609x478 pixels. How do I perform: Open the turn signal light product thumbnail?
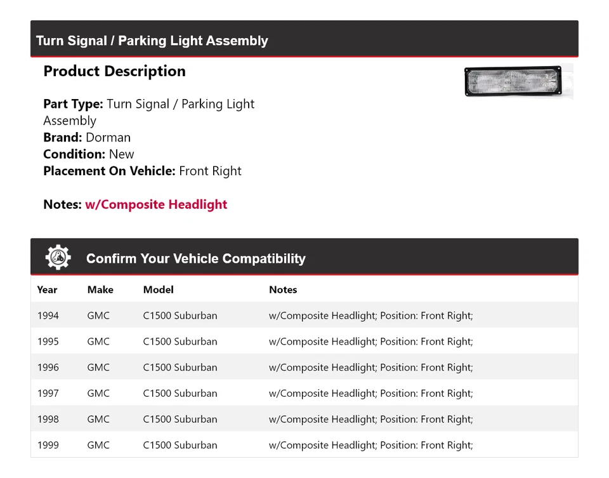point(518,82)
